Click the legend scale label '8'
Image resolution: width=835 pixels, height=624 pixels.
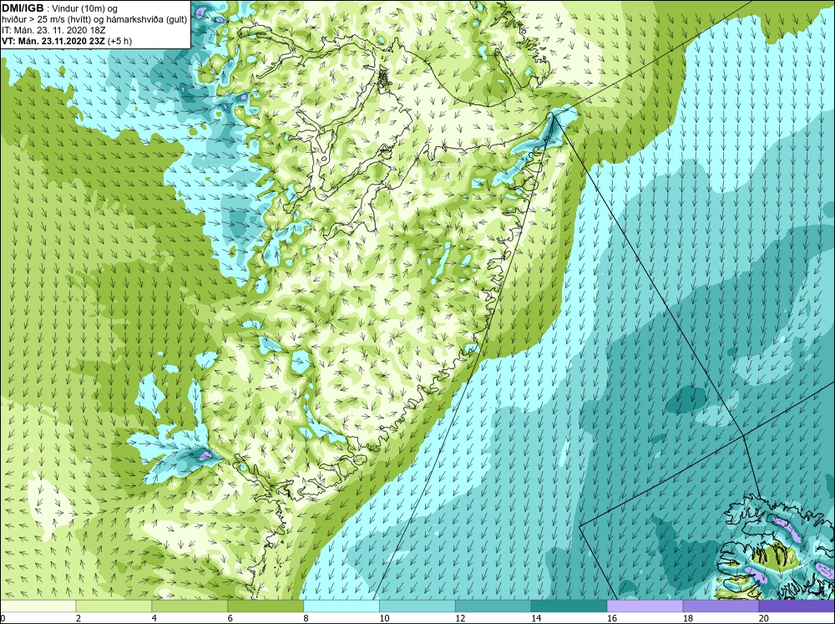306,618
